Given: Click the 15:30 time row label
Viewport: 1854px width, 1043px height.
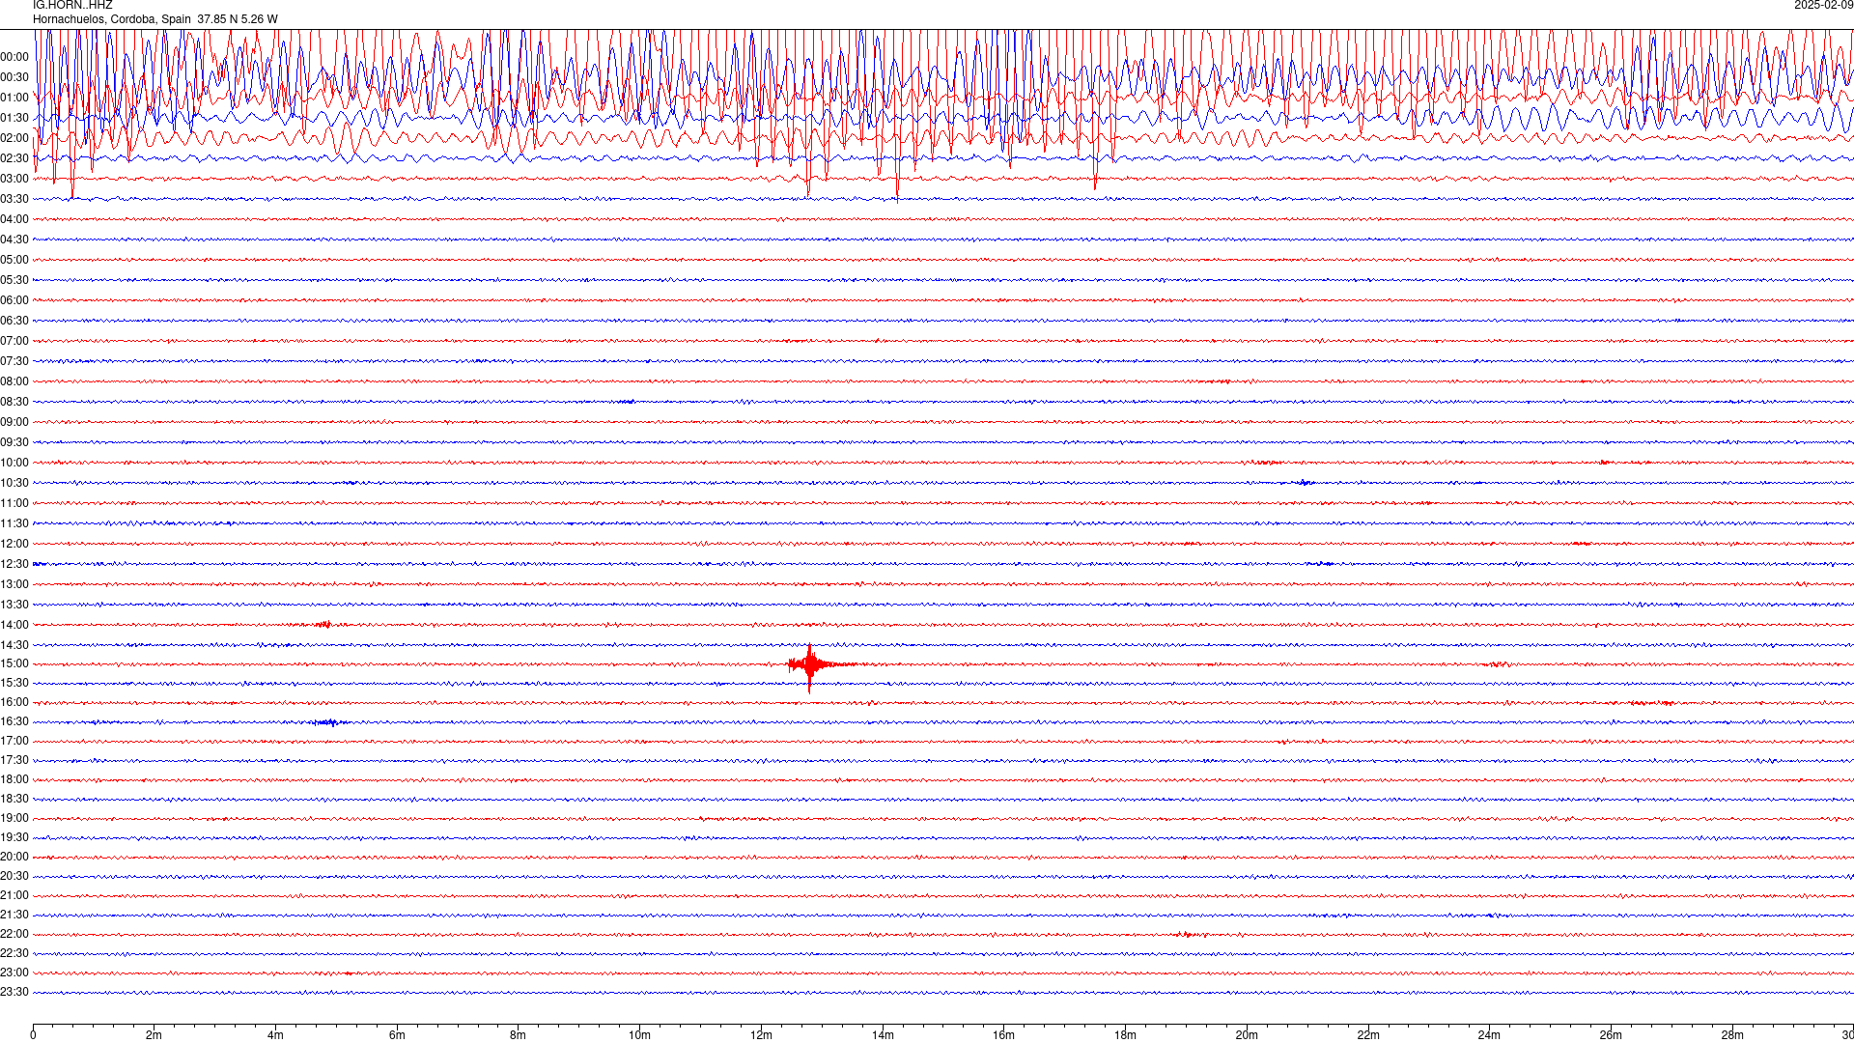Looking at the screenshot, I should point(14,683).
